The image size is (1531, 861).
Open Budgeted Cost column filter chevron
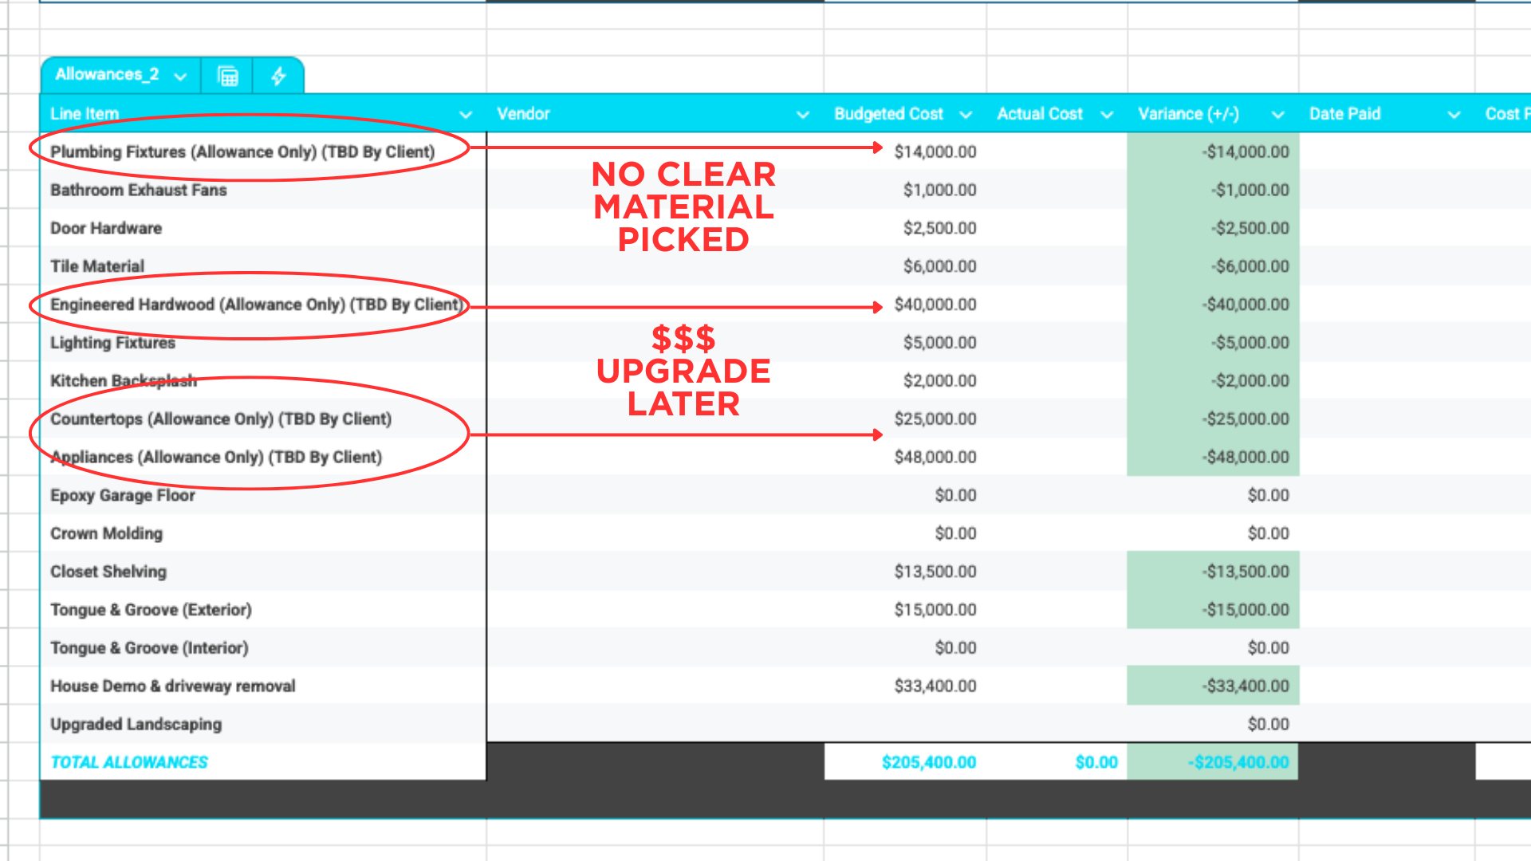tap(966, 115)
